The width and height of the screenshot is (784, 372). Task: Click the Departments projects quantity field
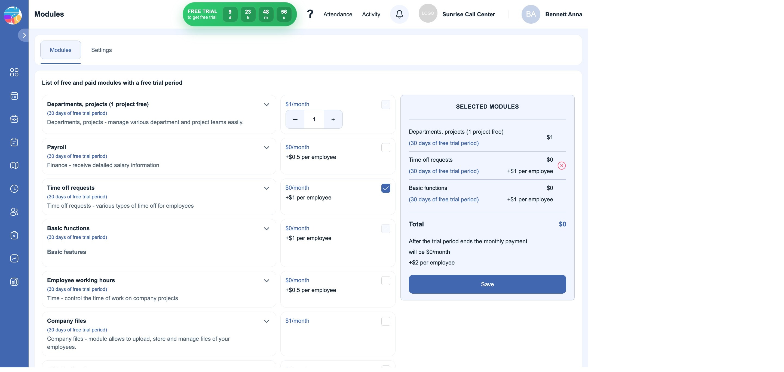314,119
